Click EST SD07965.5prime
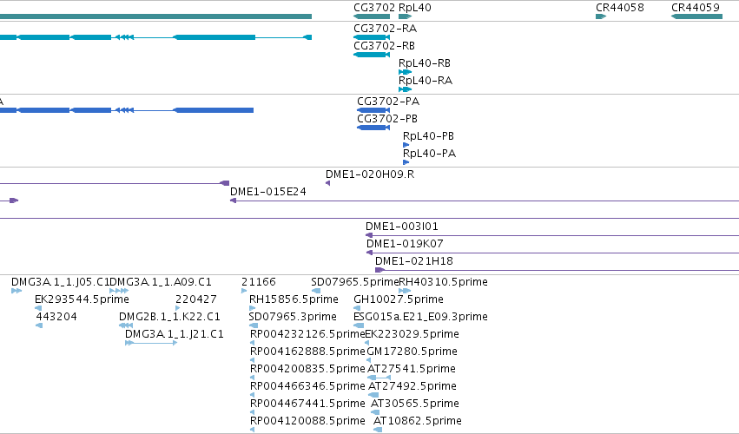Screen dimensions: 739x434 pyautogui.click(x=316, y=291)
